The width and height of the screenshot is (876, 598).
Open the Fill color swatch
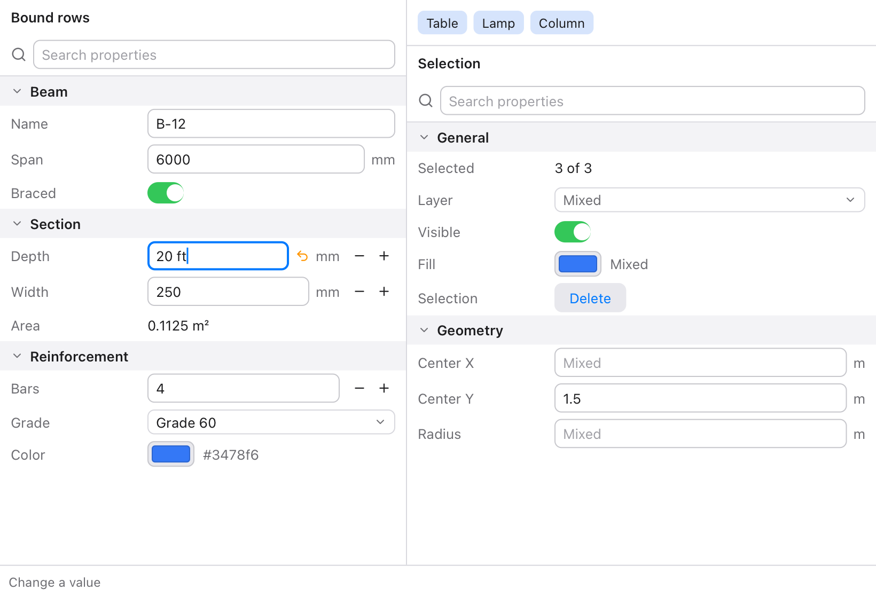click(578, 264)
